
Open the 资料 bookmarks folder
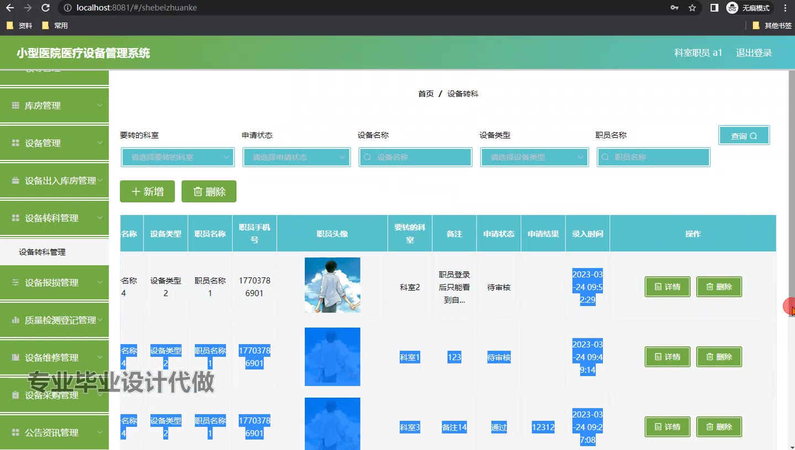(x=19, y=25)
